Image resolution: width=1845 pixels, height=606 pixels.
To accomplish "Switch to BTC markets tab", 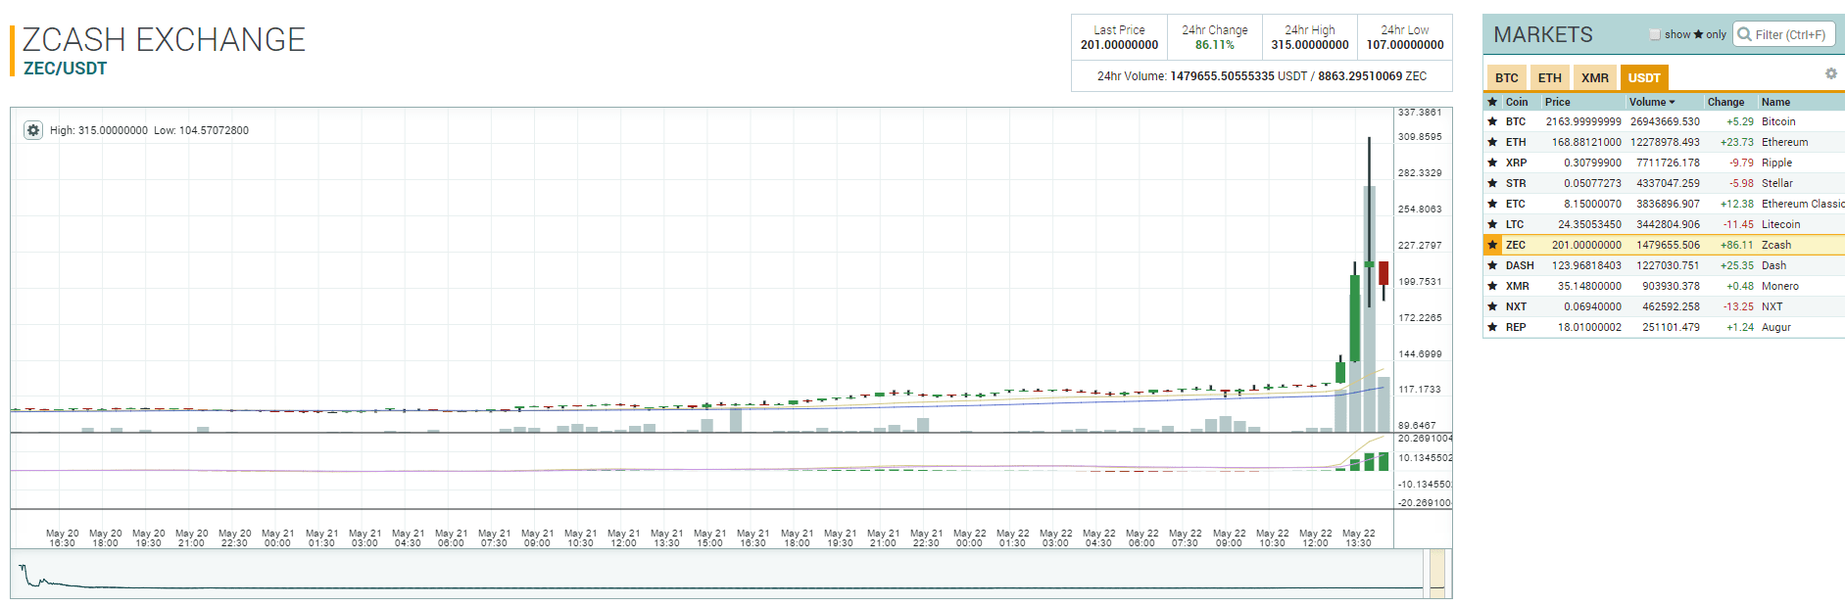I will (1507, 78).
